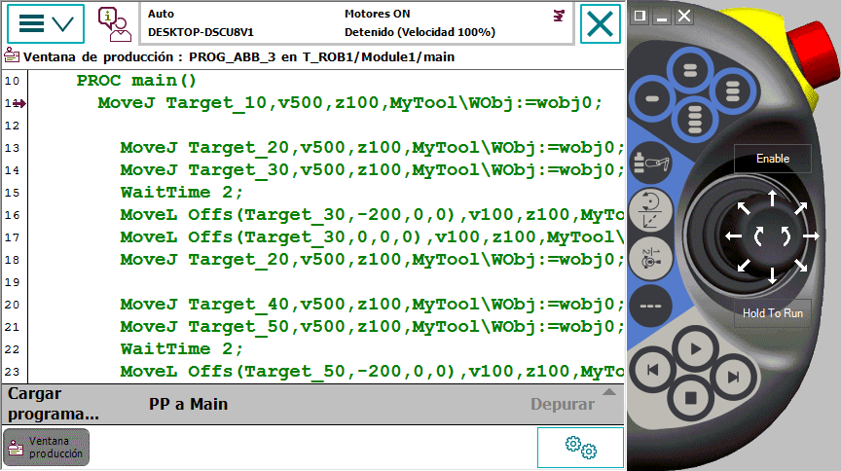The width and height of the screenshot is (841, 471).
Task: Click PROC main() declaration line
Action: pyautogui.click(x=136, y=81)
